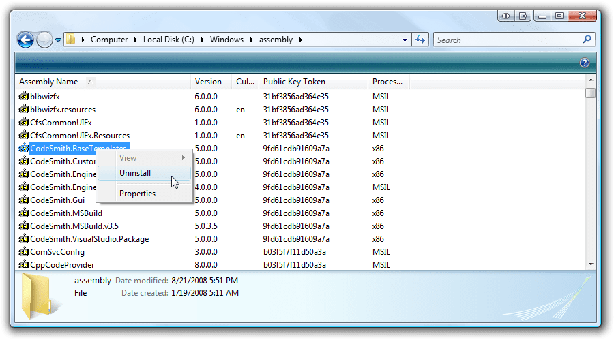Expand arrow after Local Disk (C:) breadcrumb
The image size is (614, 340).
(x=203, y=40)
